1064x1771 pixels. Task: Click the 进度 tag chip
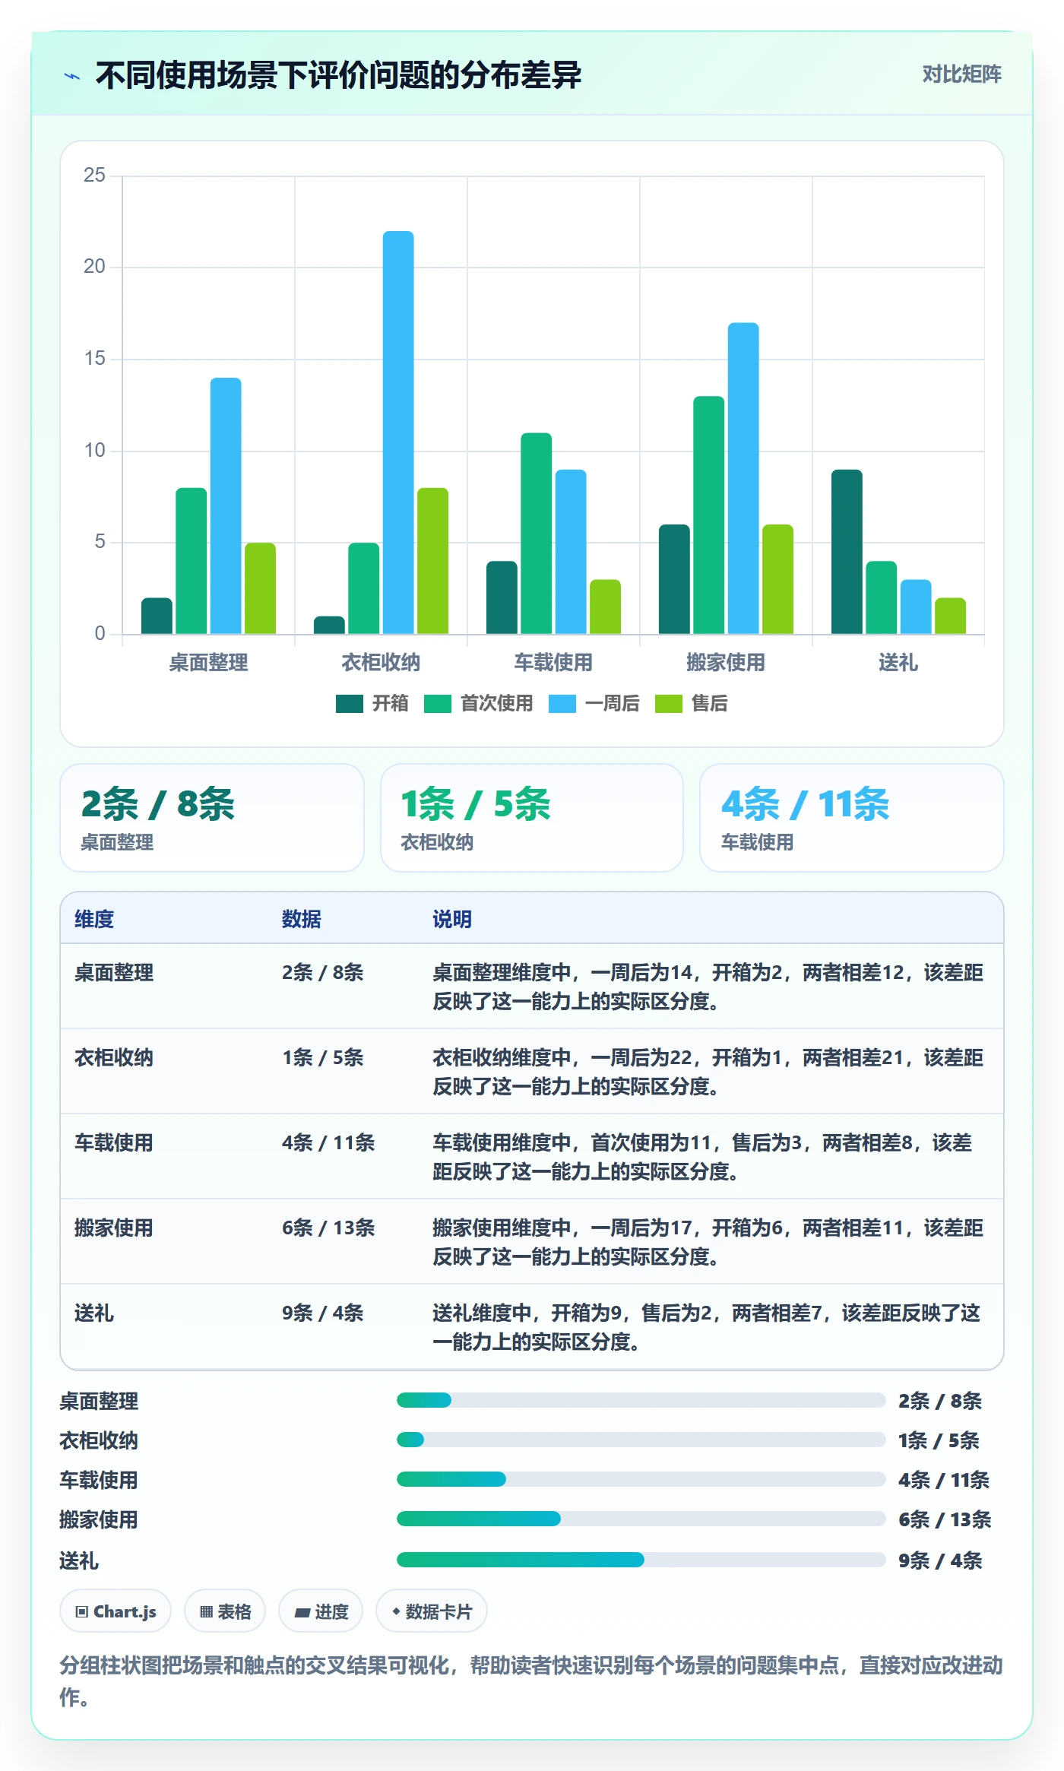pos(321,1611)
